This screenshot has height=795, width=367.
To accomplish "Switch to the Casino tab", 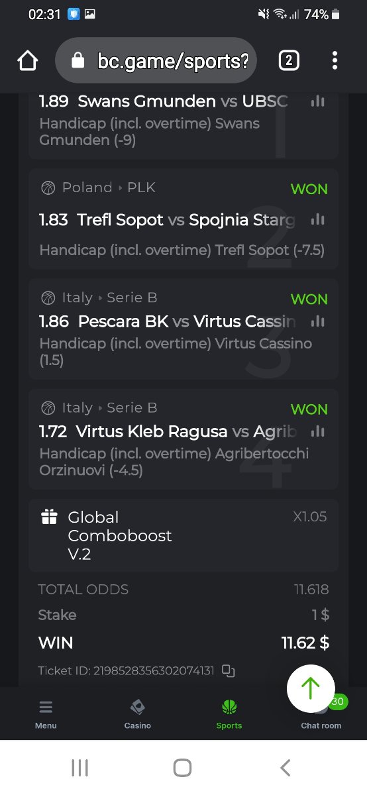I will point(138,714).
